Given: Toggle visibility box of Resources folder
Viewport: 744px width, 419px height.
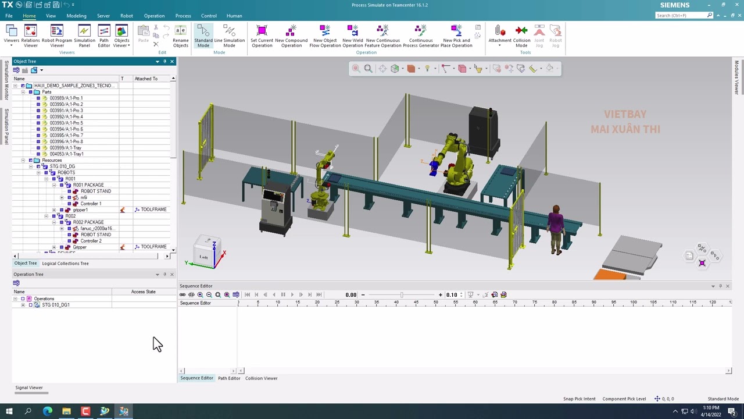Looking at the screenshot, I should tap(30, 160).
